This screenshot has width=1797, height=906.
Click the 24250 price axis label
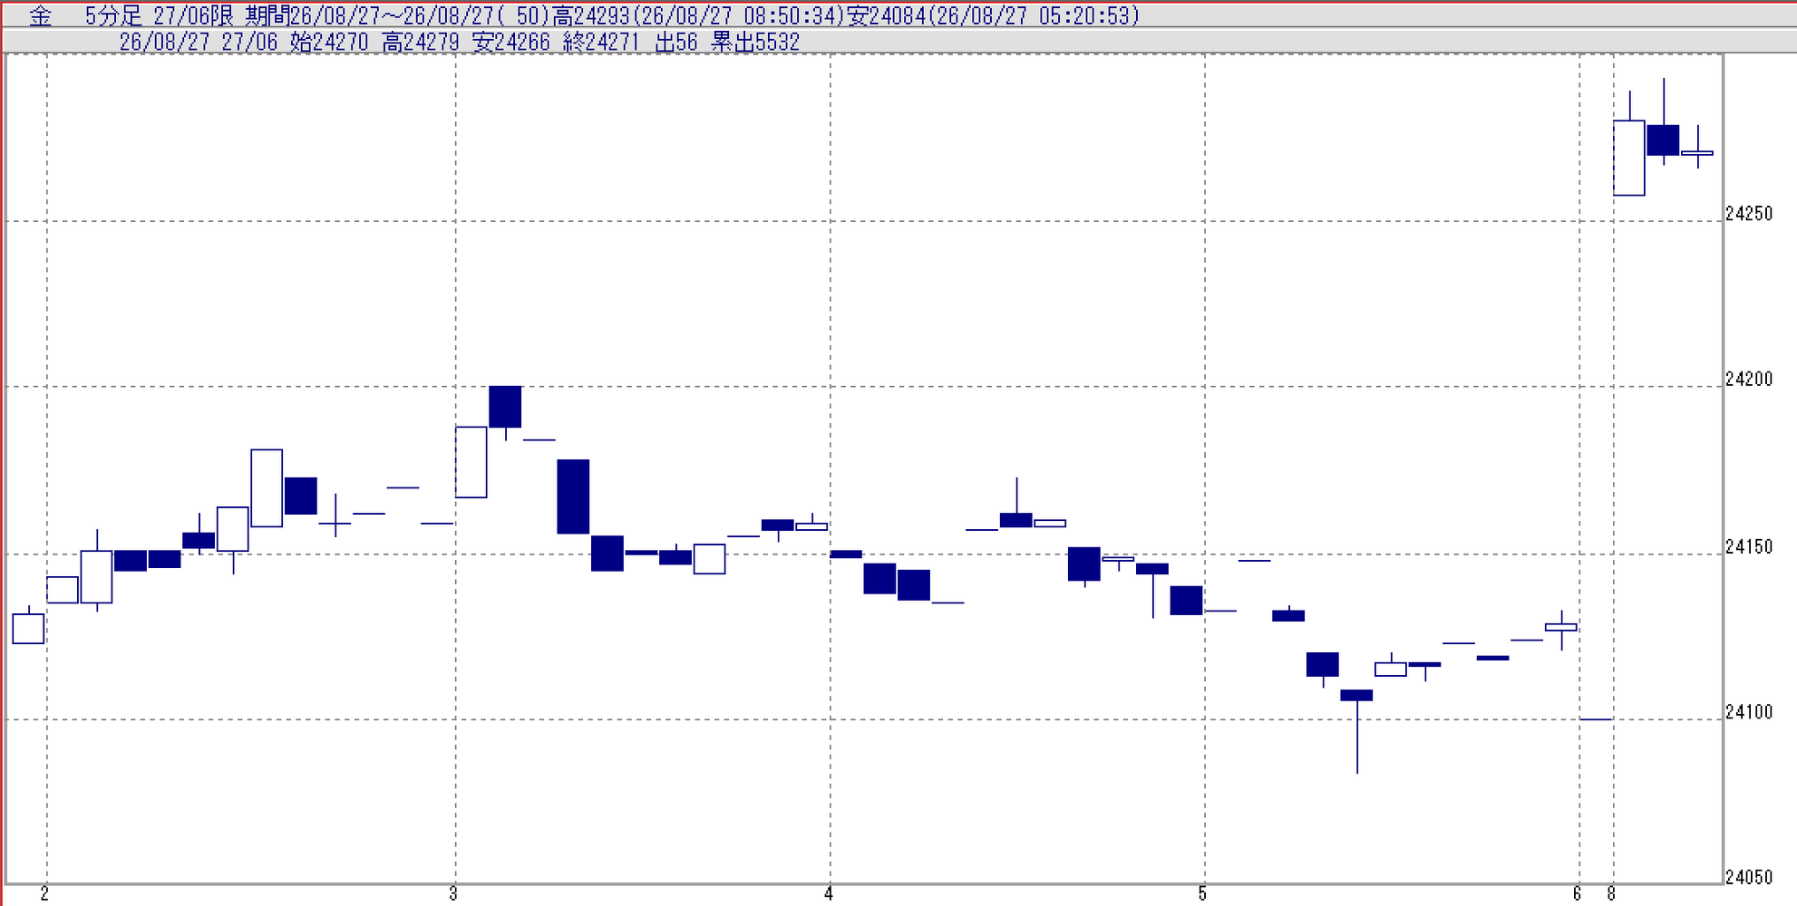[1749, 214]
